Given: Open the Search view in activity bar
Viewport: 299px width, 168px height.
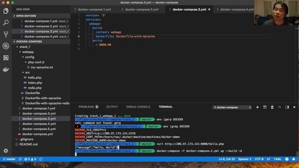Looking at the screenshot, I should [x=6, y=22].
